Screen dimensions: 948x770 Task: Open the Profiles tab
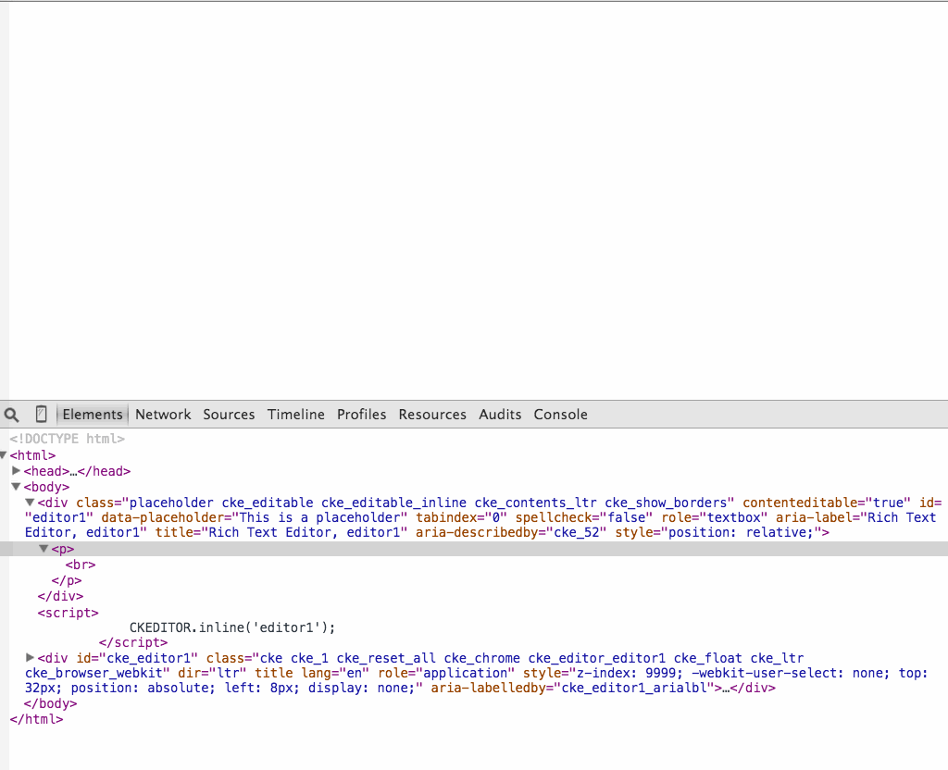coord(362,415)
